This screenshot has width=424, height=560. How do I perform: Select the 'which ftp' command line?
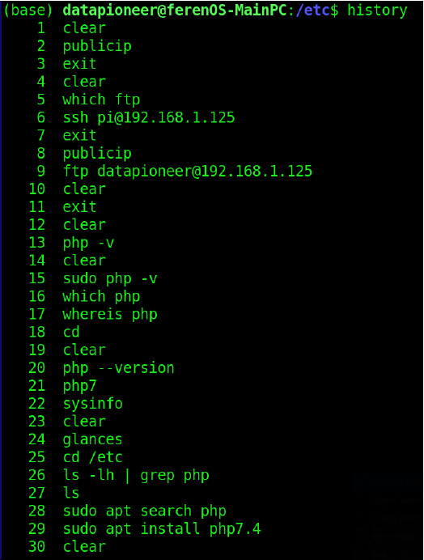click(101, 100)
